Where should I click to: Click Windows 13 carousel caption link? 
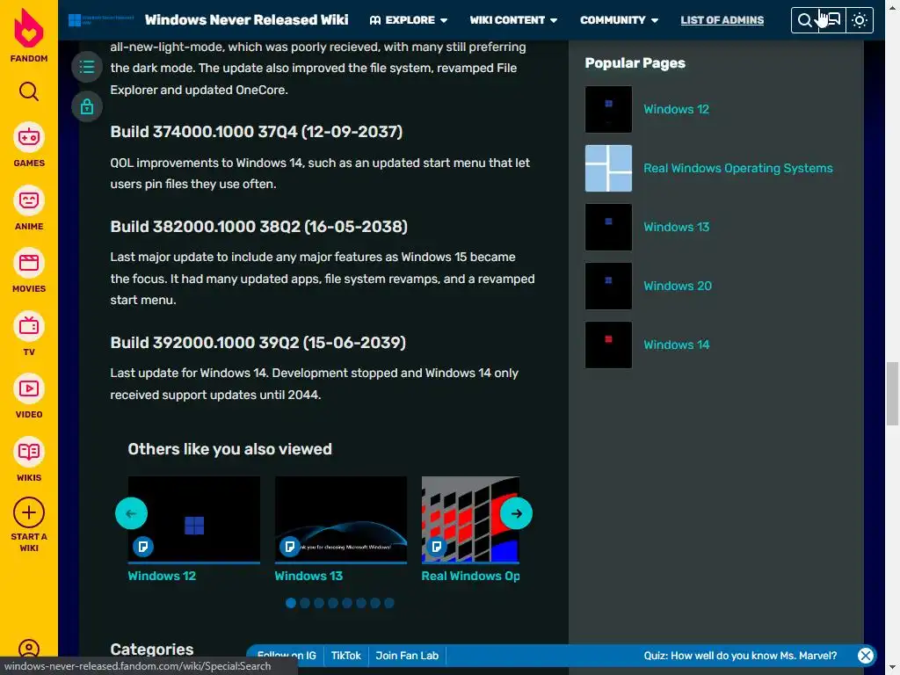tap(308, 576)
